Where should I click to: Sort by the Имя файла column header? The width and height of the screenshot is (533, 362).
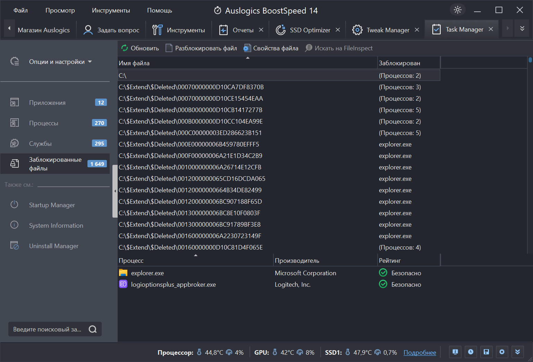pos(247,63)
